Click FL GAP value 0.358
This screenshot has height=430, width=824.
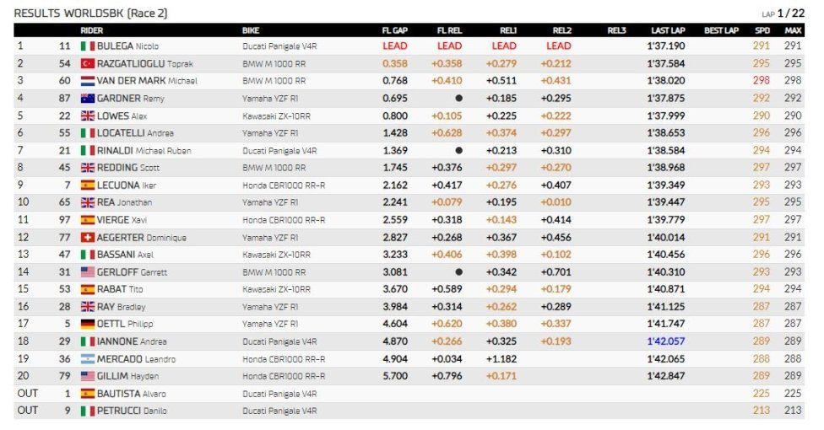(x=395, y=63)
